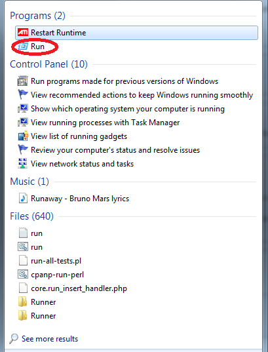Click the gadgets icon next to running gadgets
This screenshot has height=352, width=268.
pyautogui.click(x=23, y=136)
